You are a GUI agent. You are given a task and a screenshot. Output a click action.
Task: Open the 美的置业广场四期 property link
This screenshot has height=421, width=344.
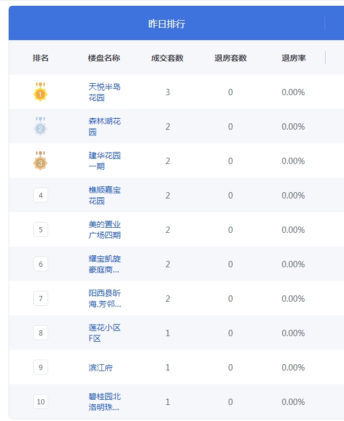pos(105,229)
